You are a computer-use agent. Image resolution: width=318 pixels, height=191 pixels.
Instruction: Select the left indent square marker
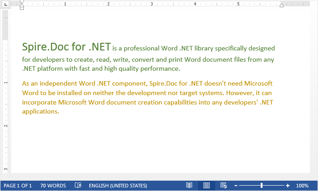click(x=22, y=8)
